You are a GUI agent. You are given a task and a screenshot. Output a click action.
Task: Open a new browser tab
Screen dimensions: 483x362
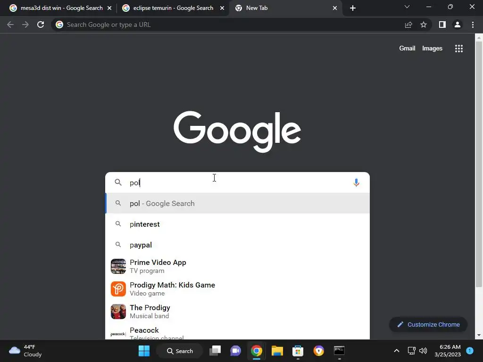(353, 8)
